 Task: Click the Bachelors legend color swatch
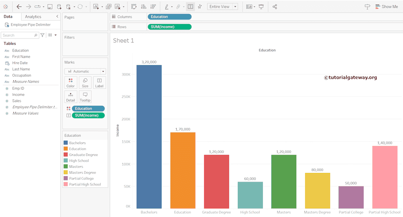[x=66, y=143]
